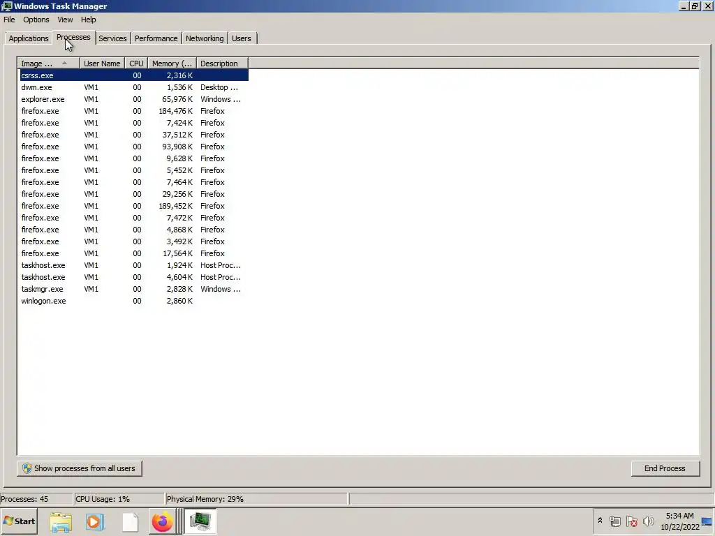Sort by Description column header
715x536 pixels.
click(x=222, y=64)
